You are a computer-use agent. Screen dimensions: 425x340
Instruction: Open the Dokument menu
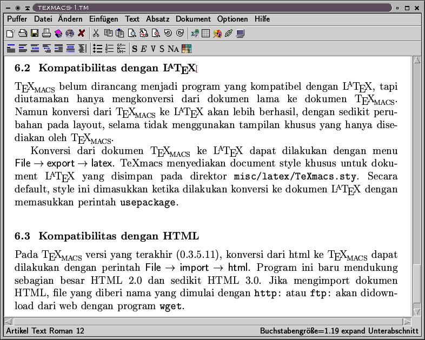click(193, 19)
